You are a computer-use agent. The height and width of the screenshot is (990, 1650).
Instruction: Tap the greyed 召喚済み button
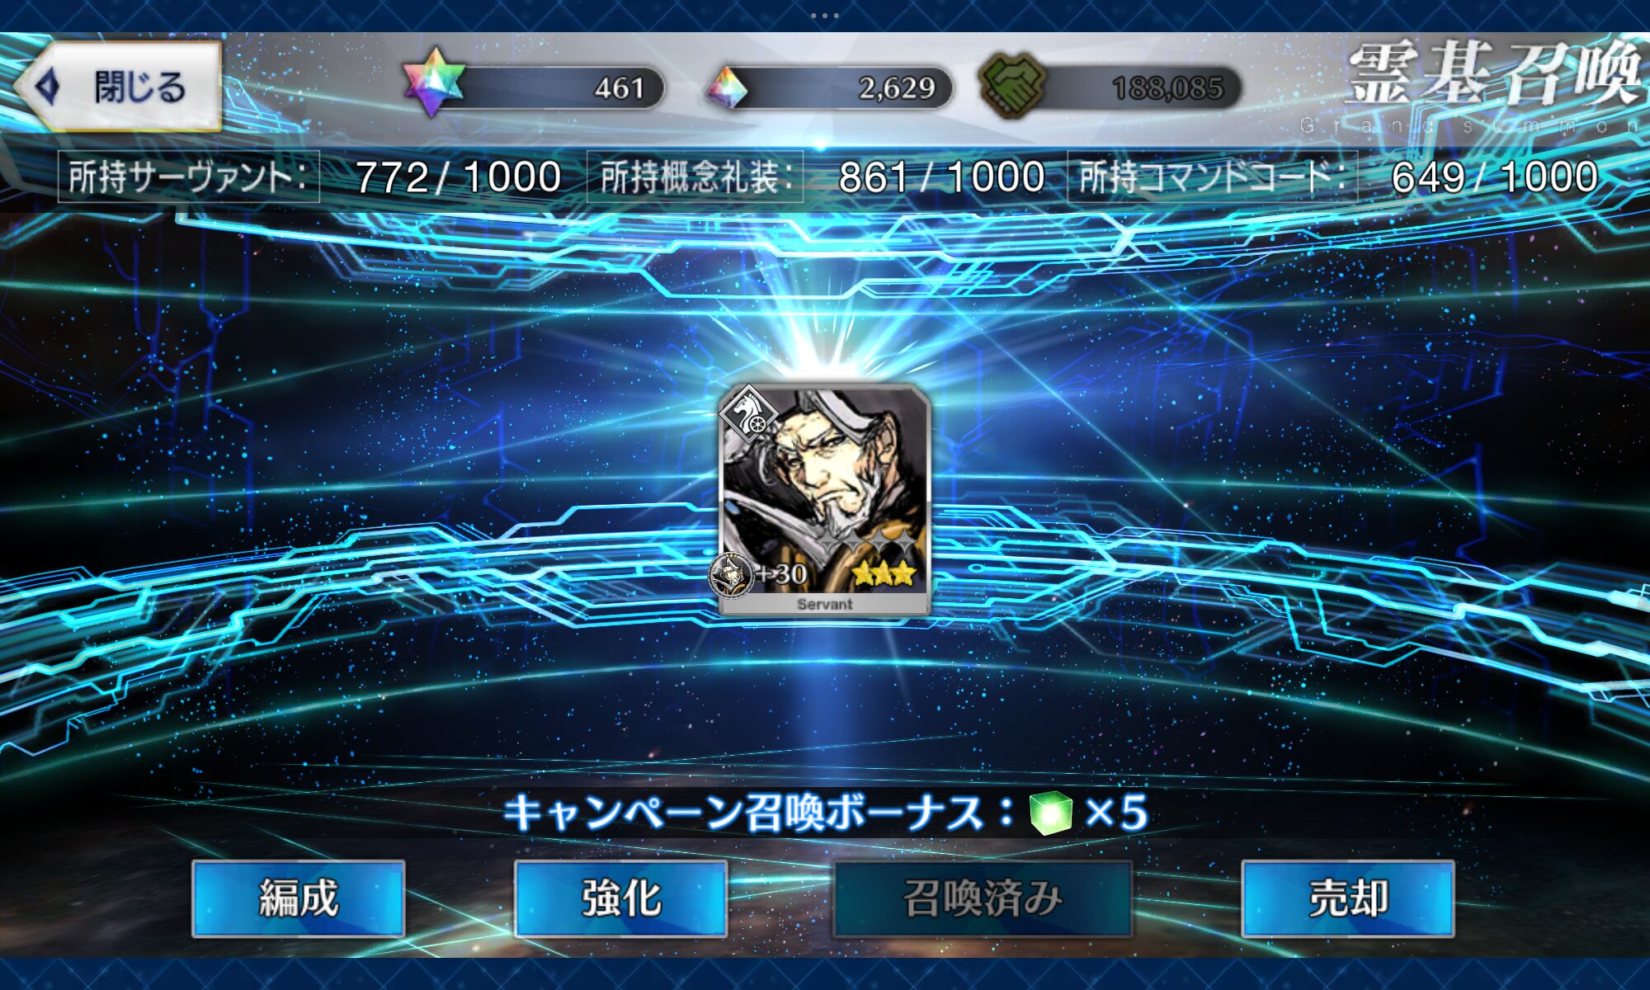coord(982,898)
